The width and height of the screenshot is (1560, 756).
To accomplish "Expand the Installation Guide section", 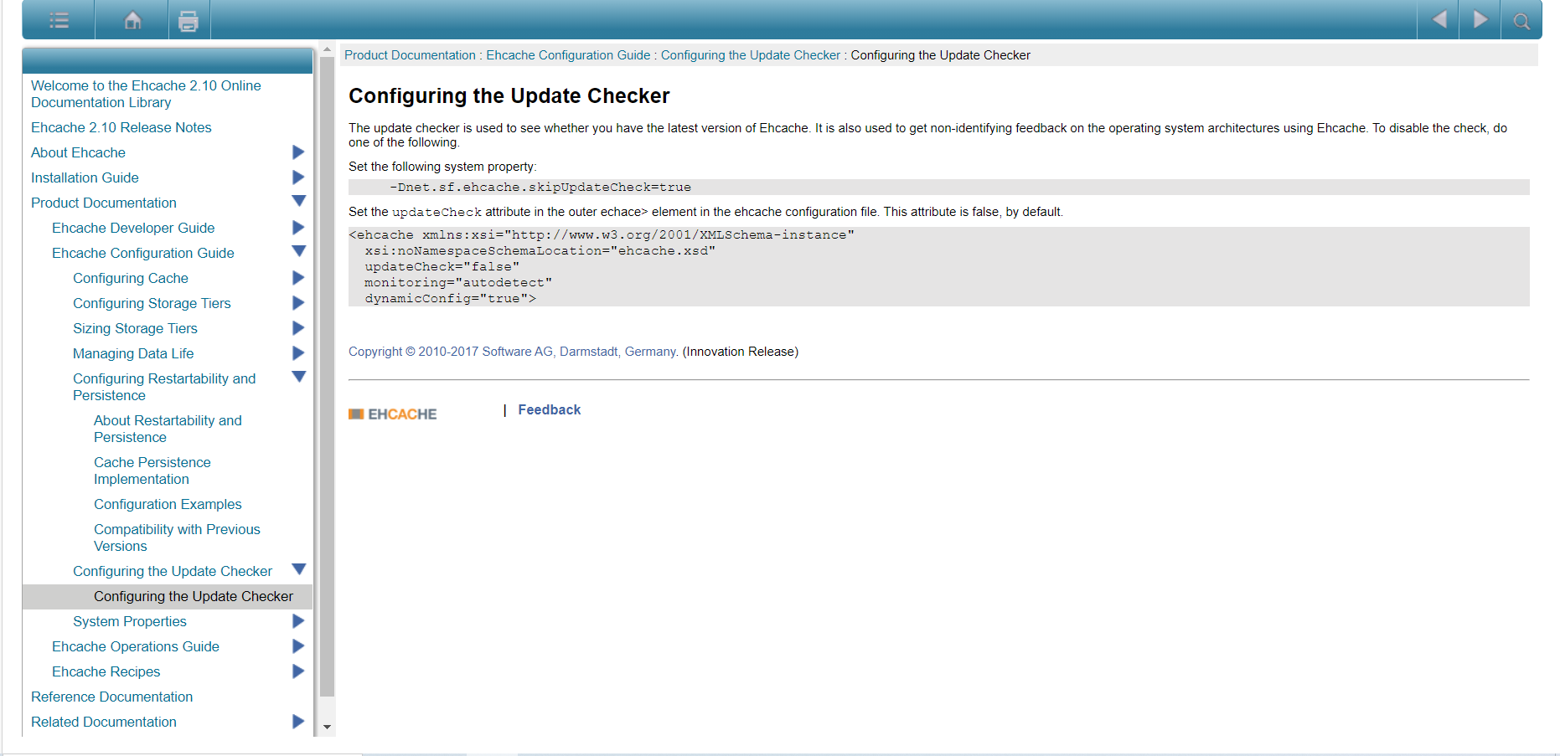I will coord(298,177).
